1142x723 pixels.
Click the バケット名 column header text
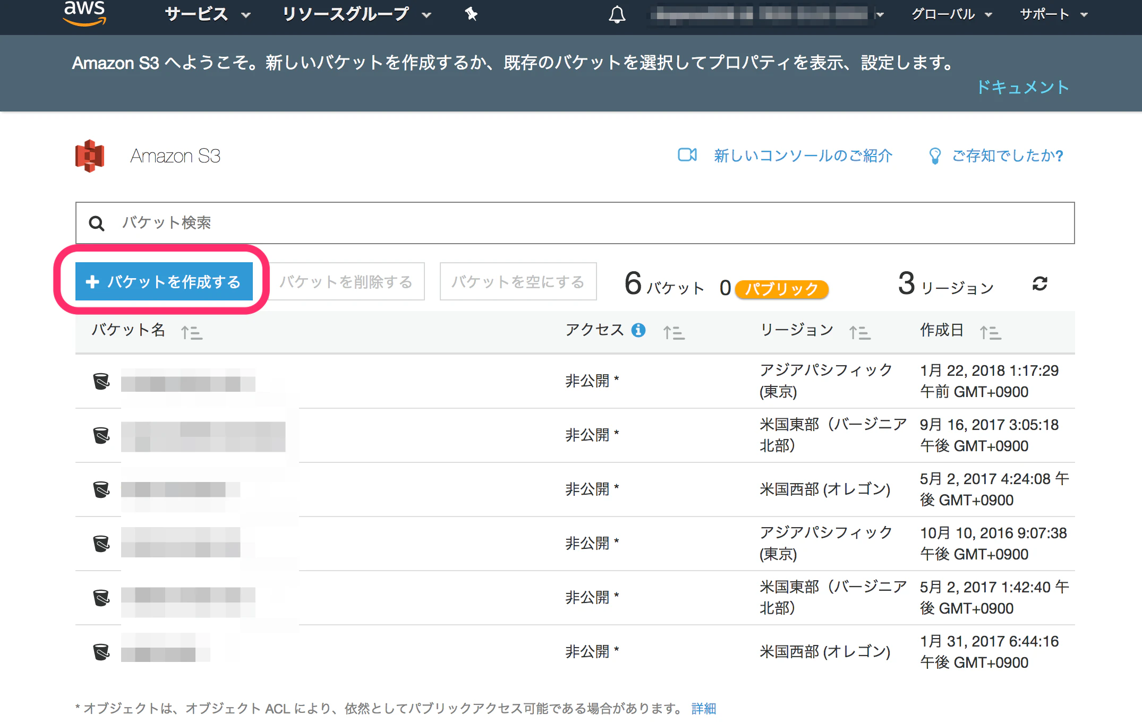128,330
